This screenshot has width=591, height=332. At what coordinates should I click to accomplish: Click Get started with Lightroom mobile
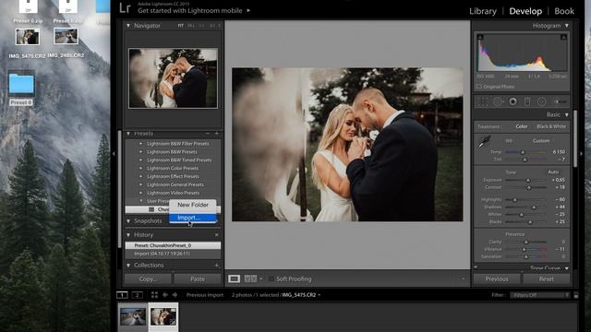[190, 11]
